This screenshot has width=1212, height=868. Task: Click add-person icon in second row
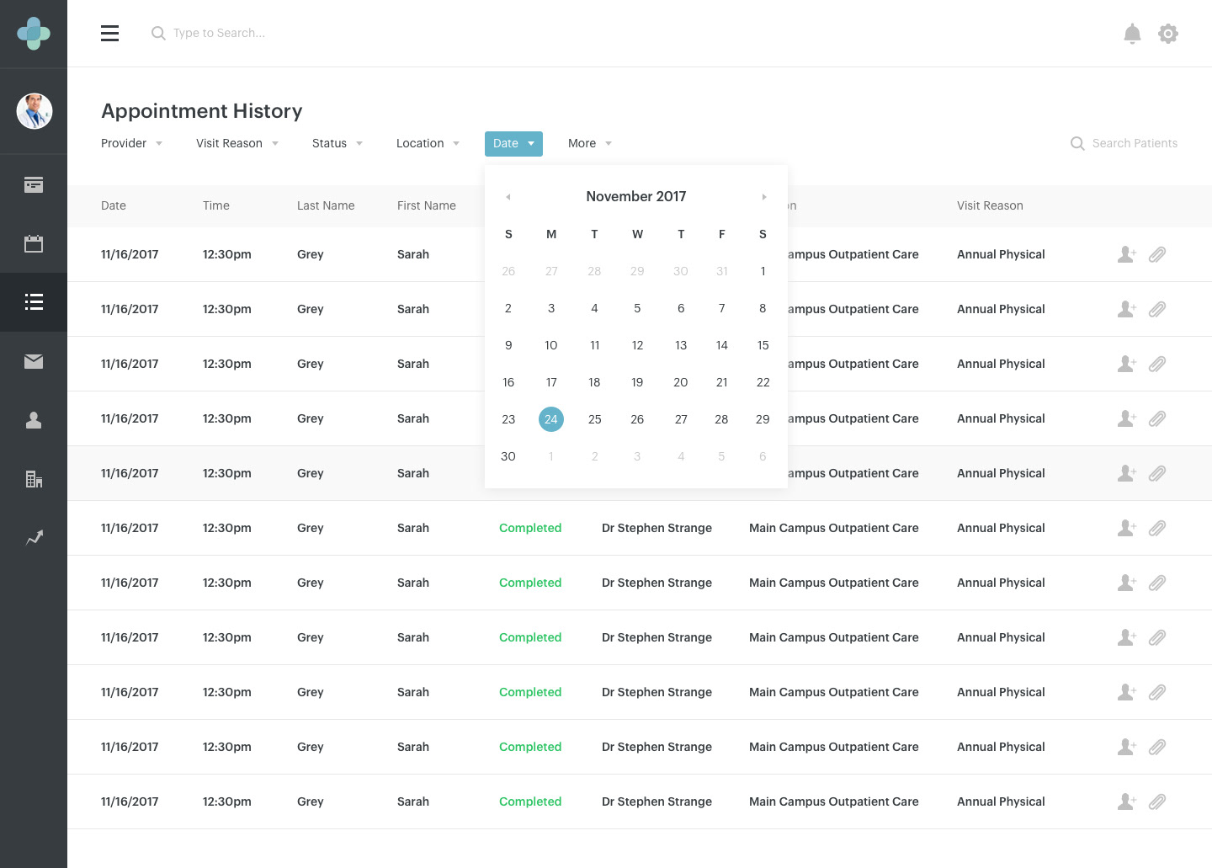point(1127,309)
